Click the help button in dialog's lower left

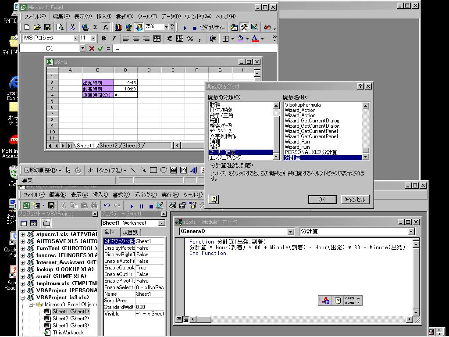tap(214, 199)
